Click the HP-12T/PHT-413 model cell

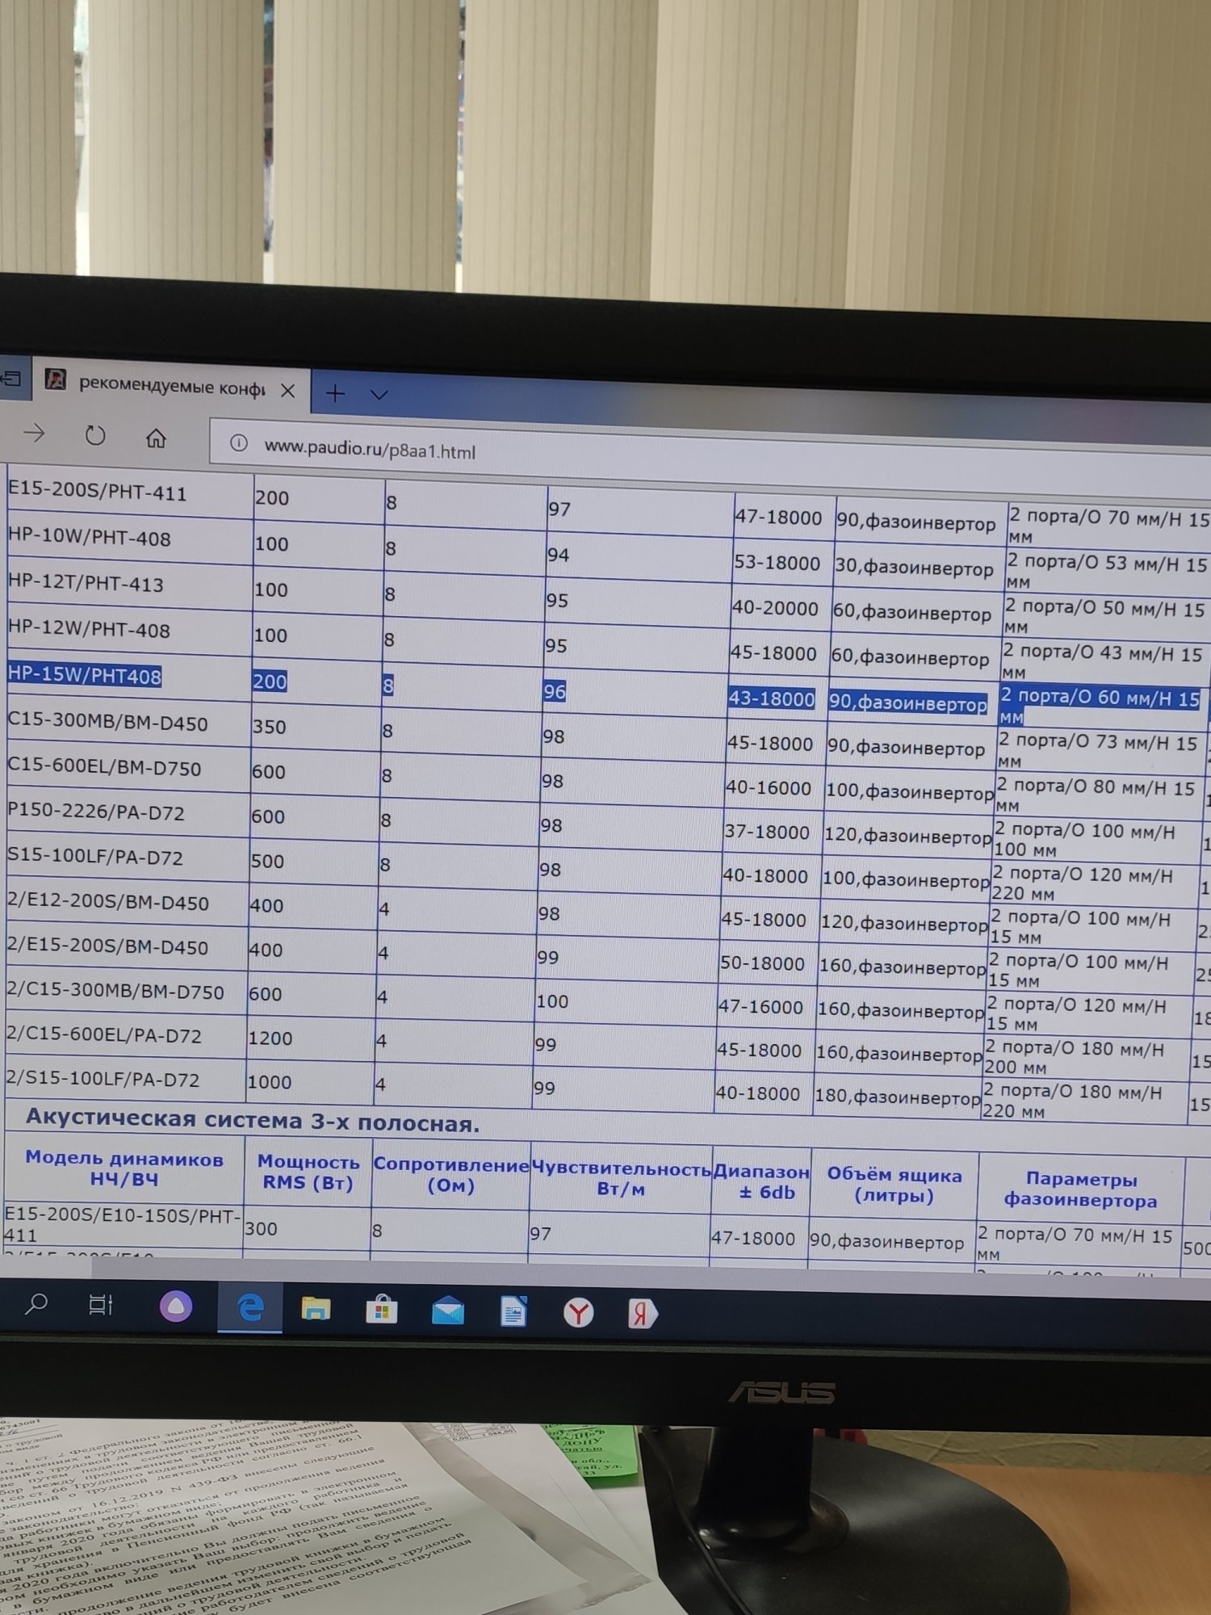pos(129,584)
